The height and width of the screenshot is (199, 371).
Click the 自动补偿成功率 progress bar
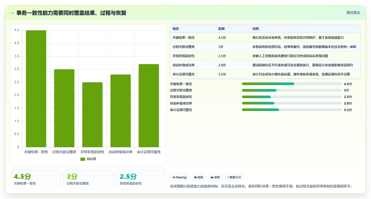click(x=292, y=103)
